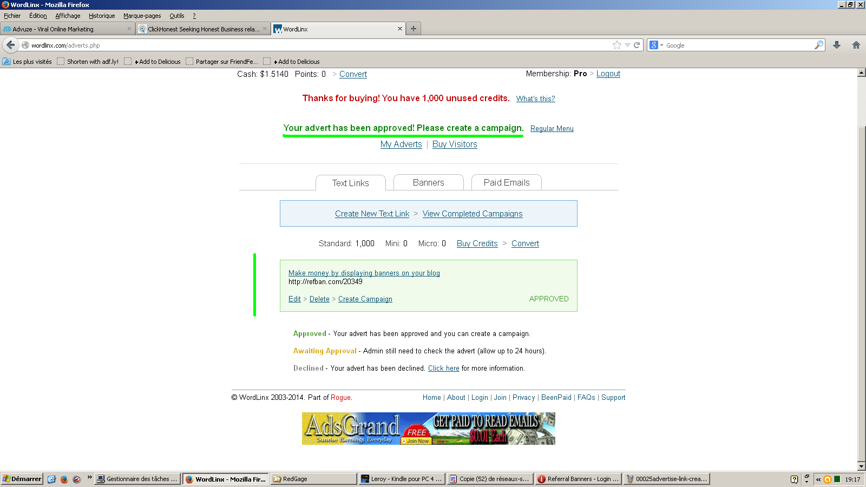Bookmark this page with the star icon
Screen dimensions: 866x487
[x=616, y=45]
